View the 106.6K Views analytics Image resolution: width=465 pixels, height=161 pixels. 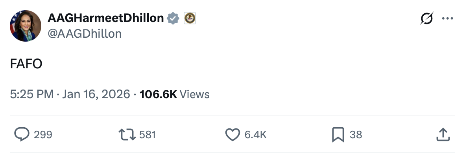tap(174, 94)
